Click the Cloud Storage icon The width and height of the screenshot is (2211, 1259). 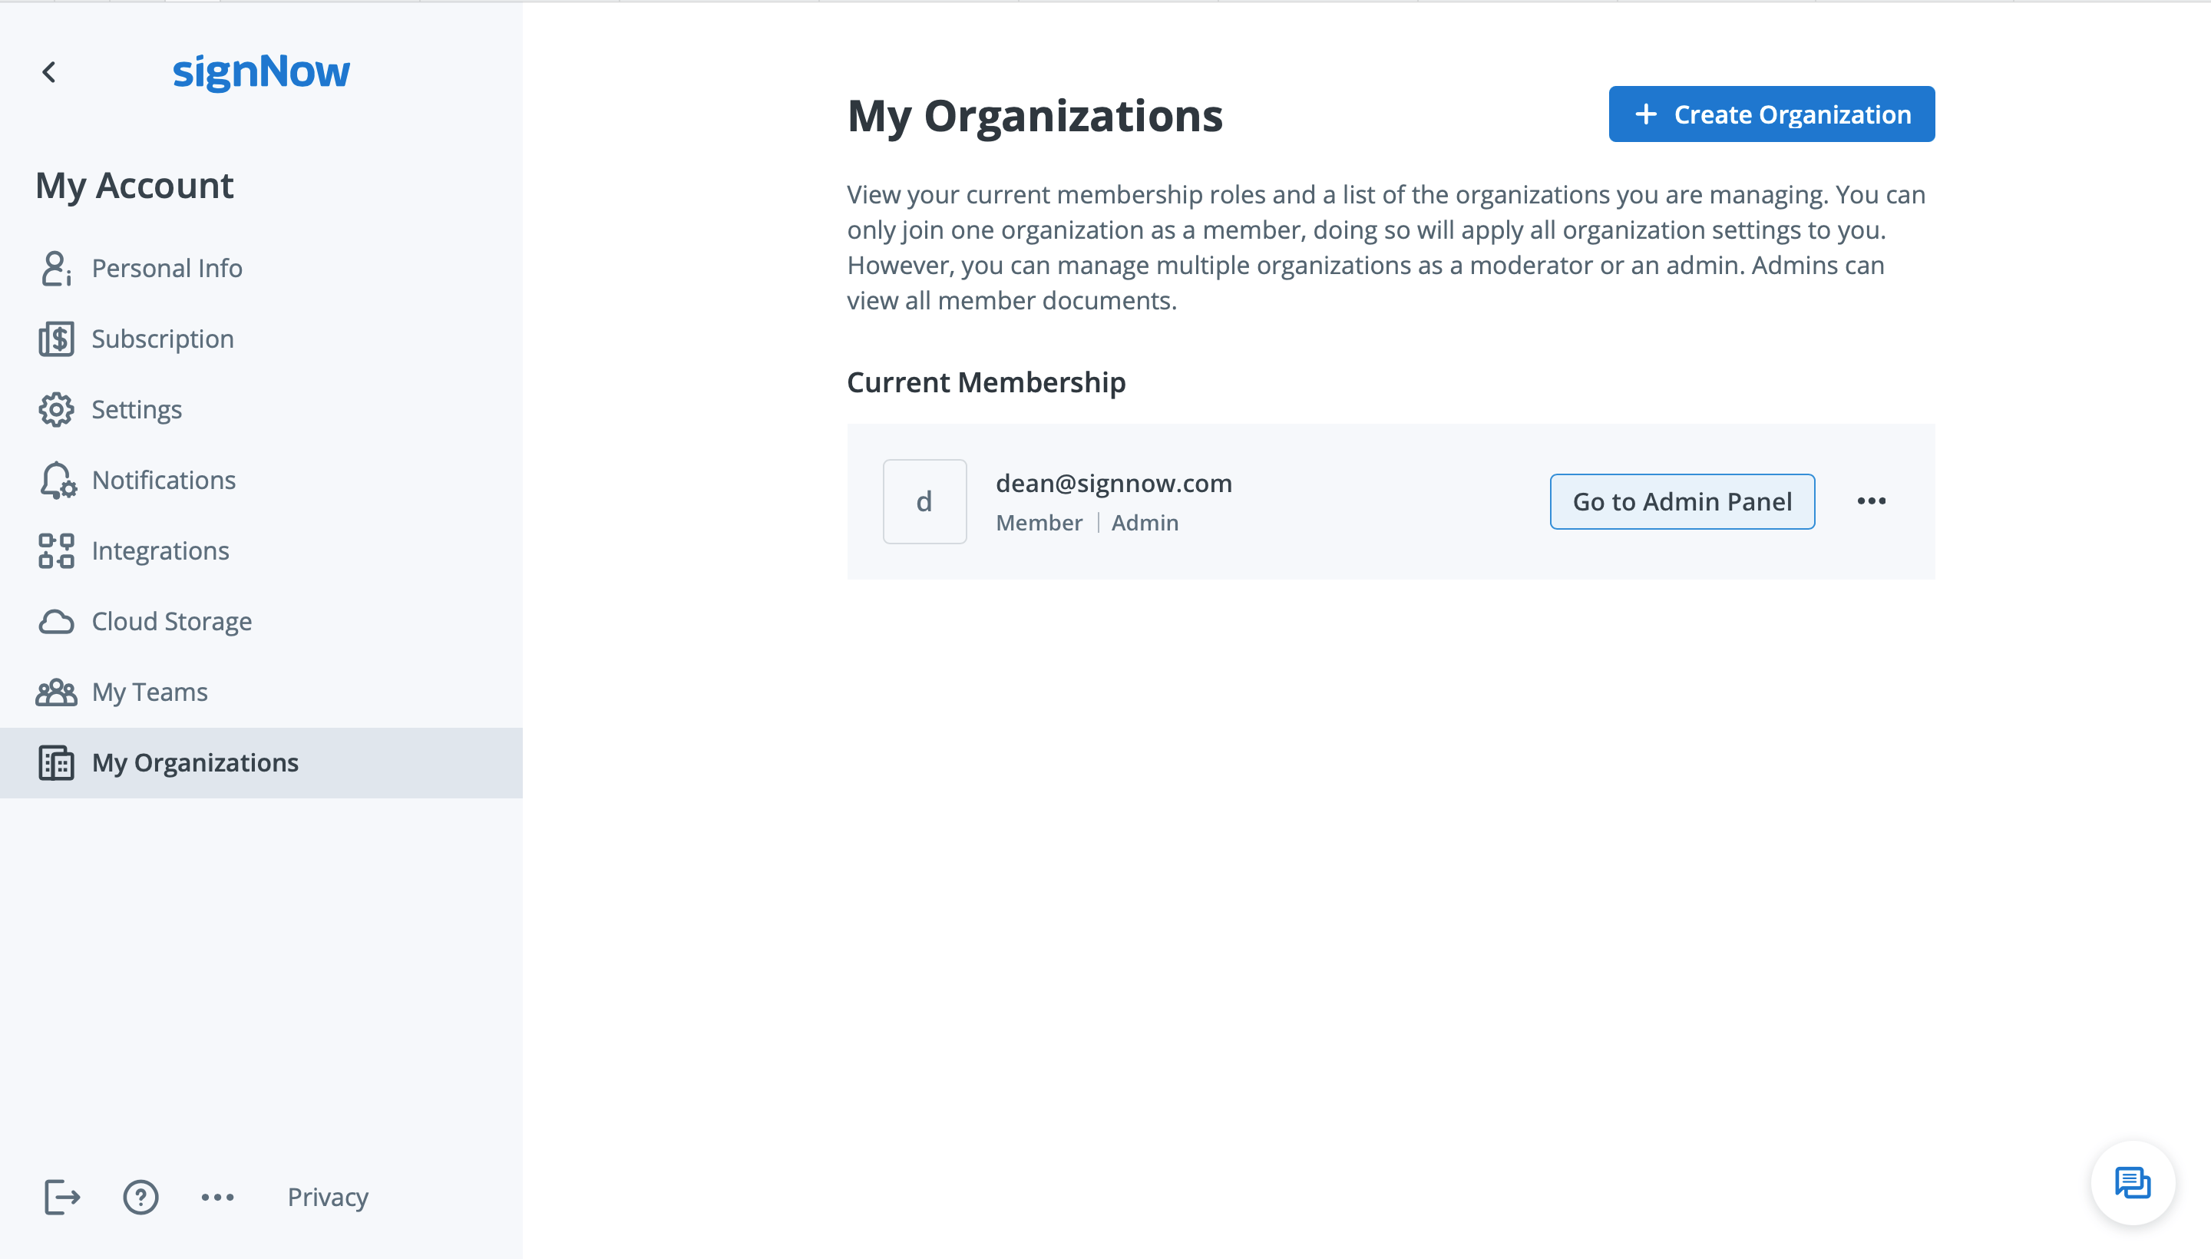point(55,620)
